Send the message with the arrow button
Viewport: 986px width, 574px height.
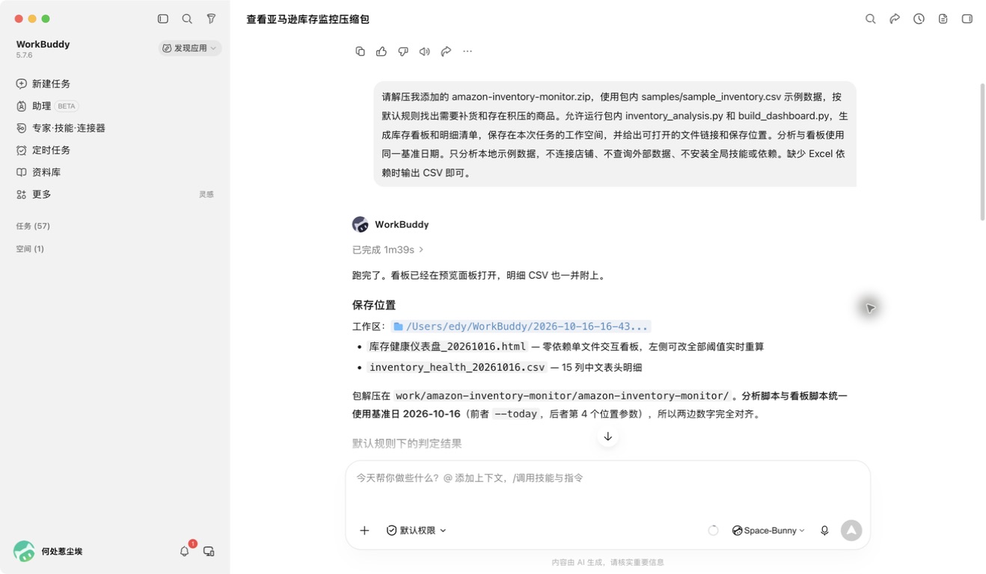(x=851, y=530)
